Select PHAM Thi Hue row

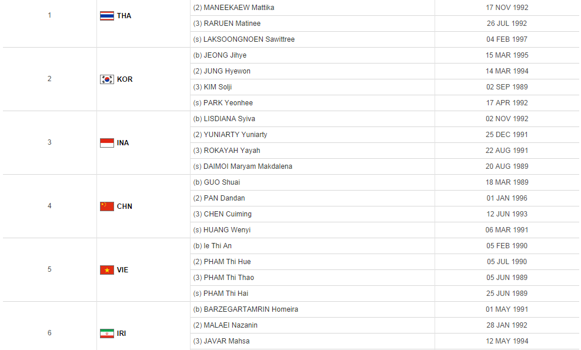[227, 262]
